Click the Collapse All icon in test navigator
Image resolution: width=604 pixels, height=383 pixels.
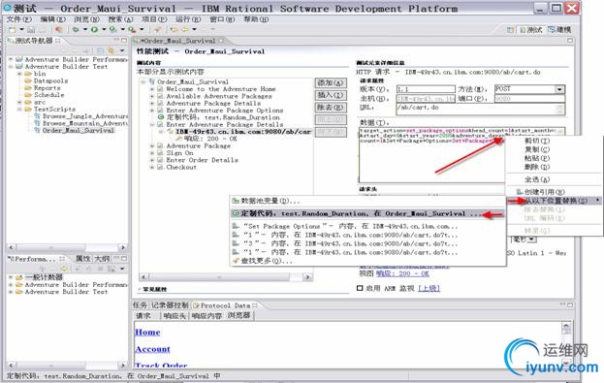100,50
